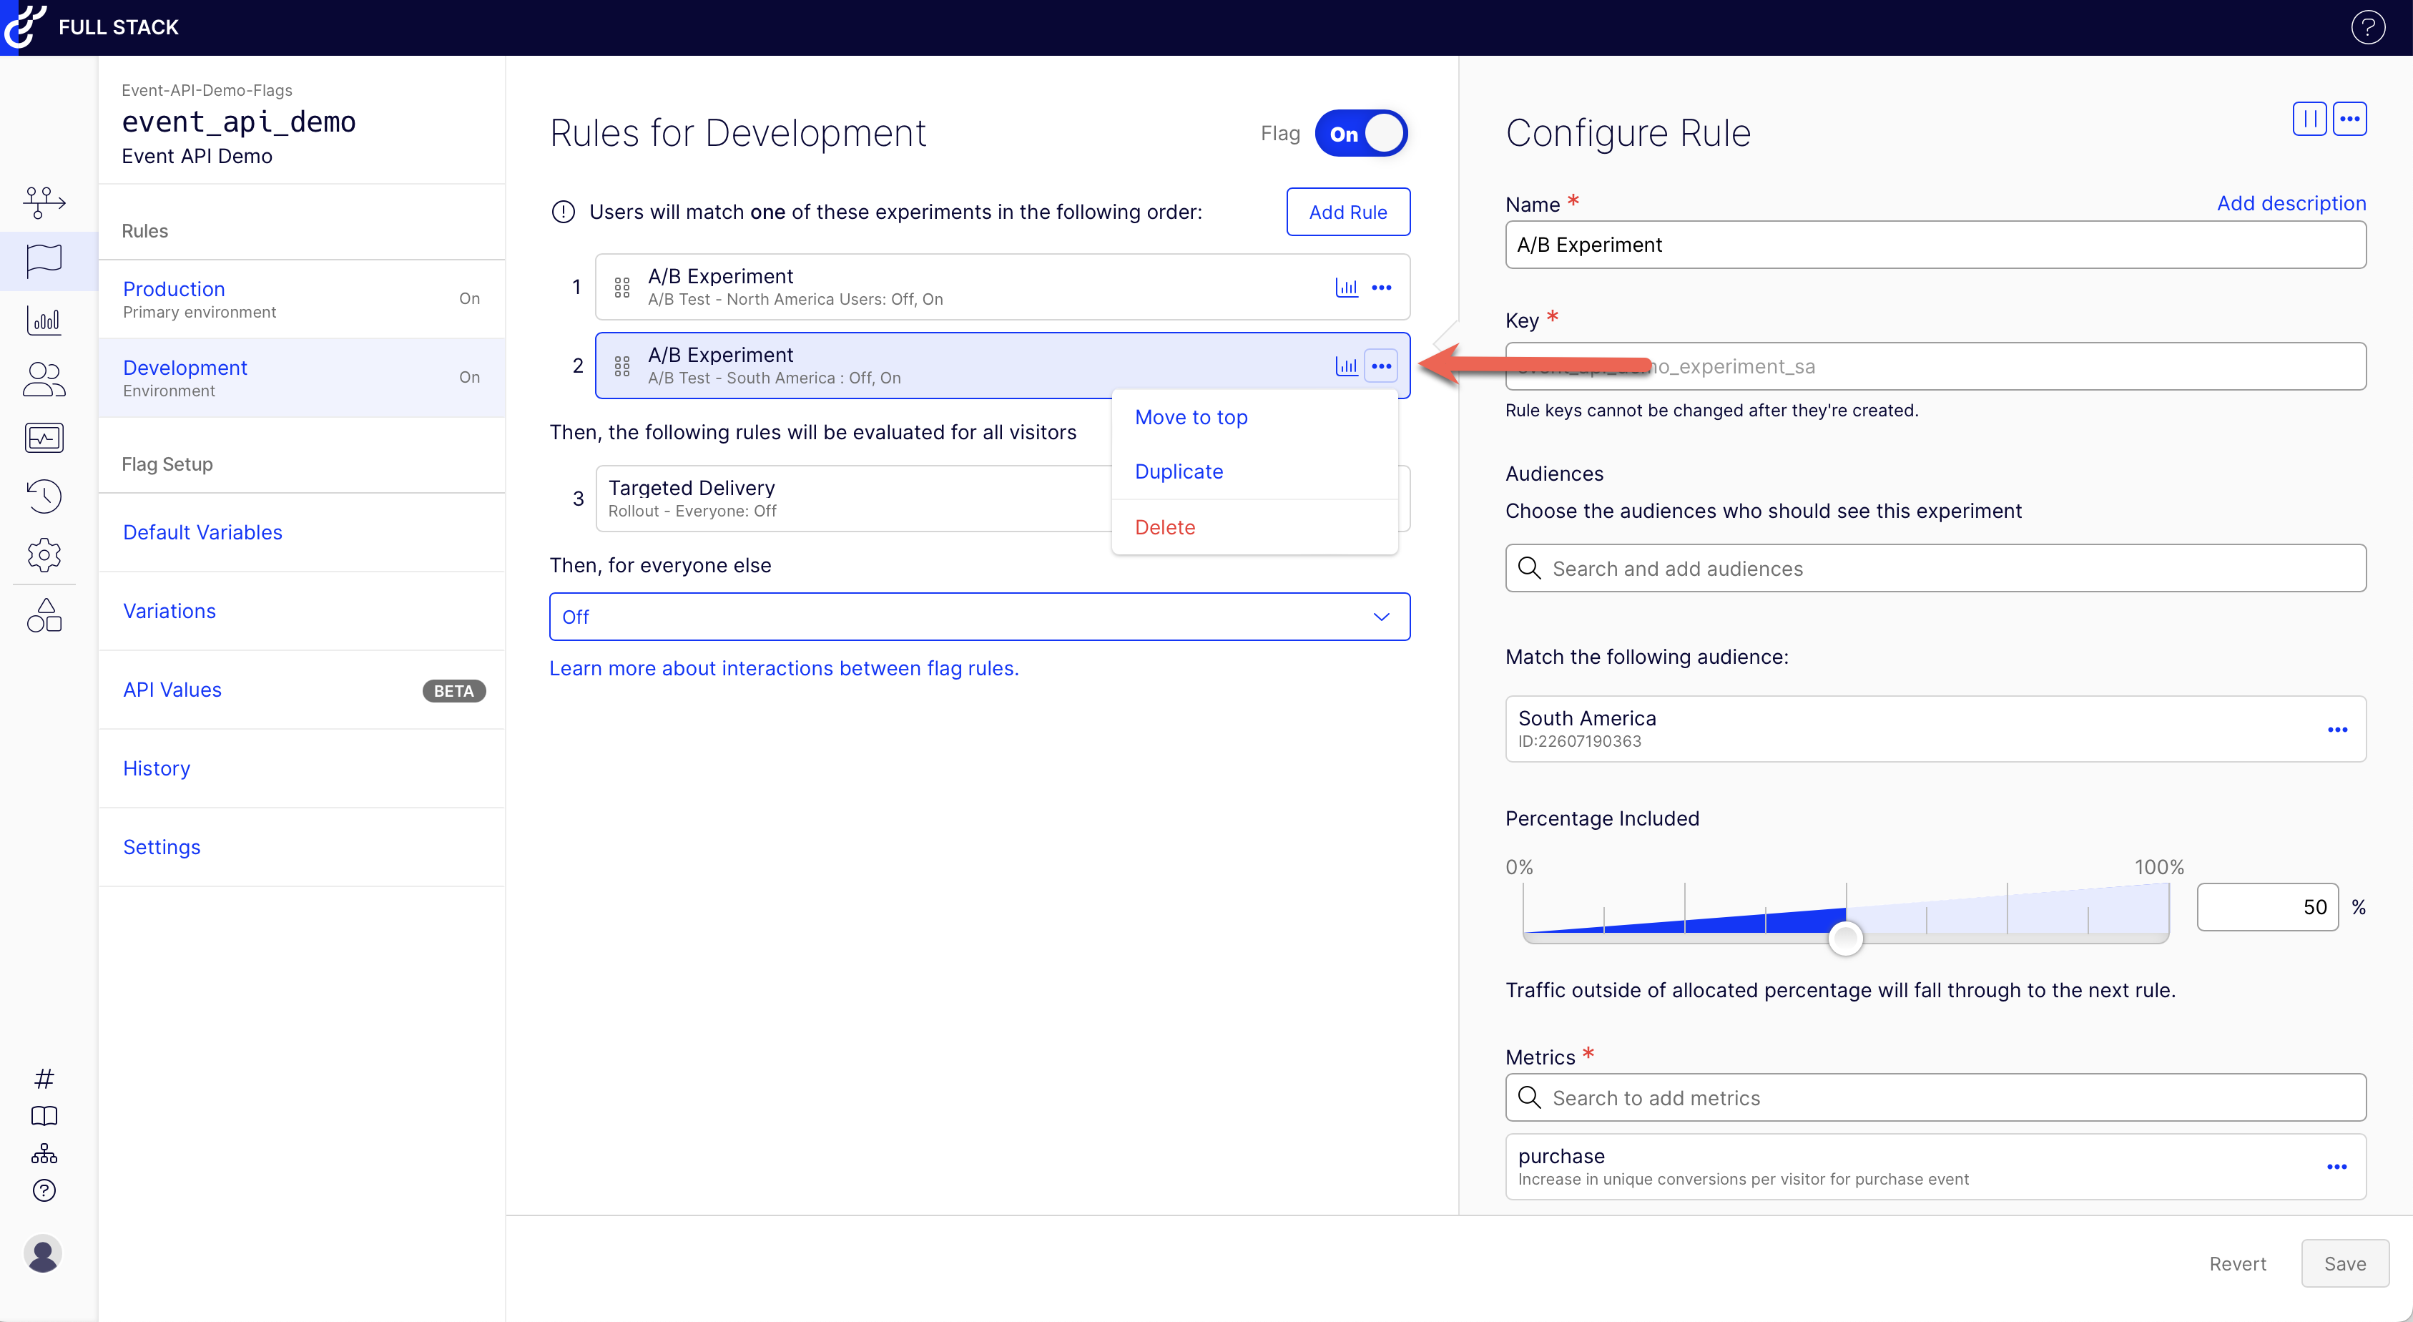
Task: Select Move to top from context menu
Action: click(1191, 418)
